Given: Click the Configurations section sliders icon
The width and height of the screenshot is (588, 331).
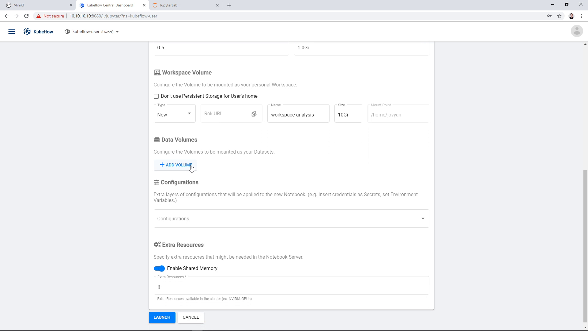Looking at the screenshot, I should click(x=156, y=182).
